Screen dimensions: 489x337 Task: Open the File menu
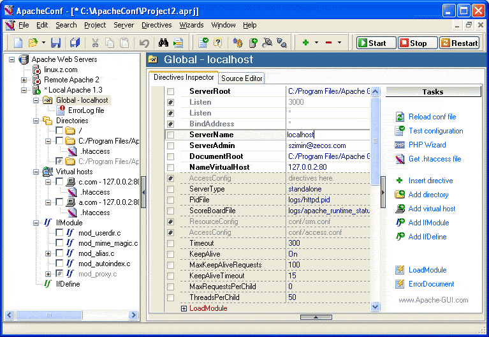click(24, 25)
